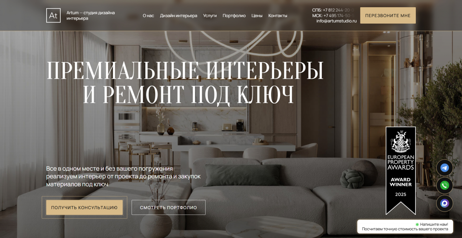This screenshot has width=462, height=238.
Task: Select Контакты in the navigation
Action: (278, 16)
